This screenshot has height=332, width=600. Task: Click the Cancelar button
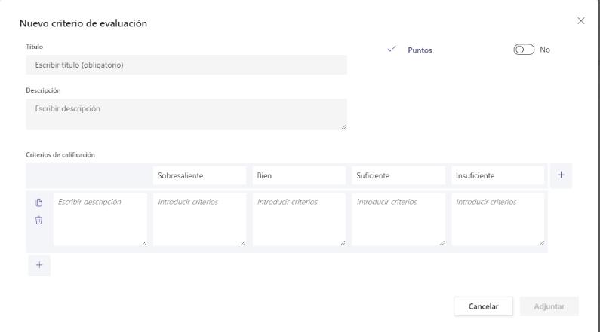483,306
